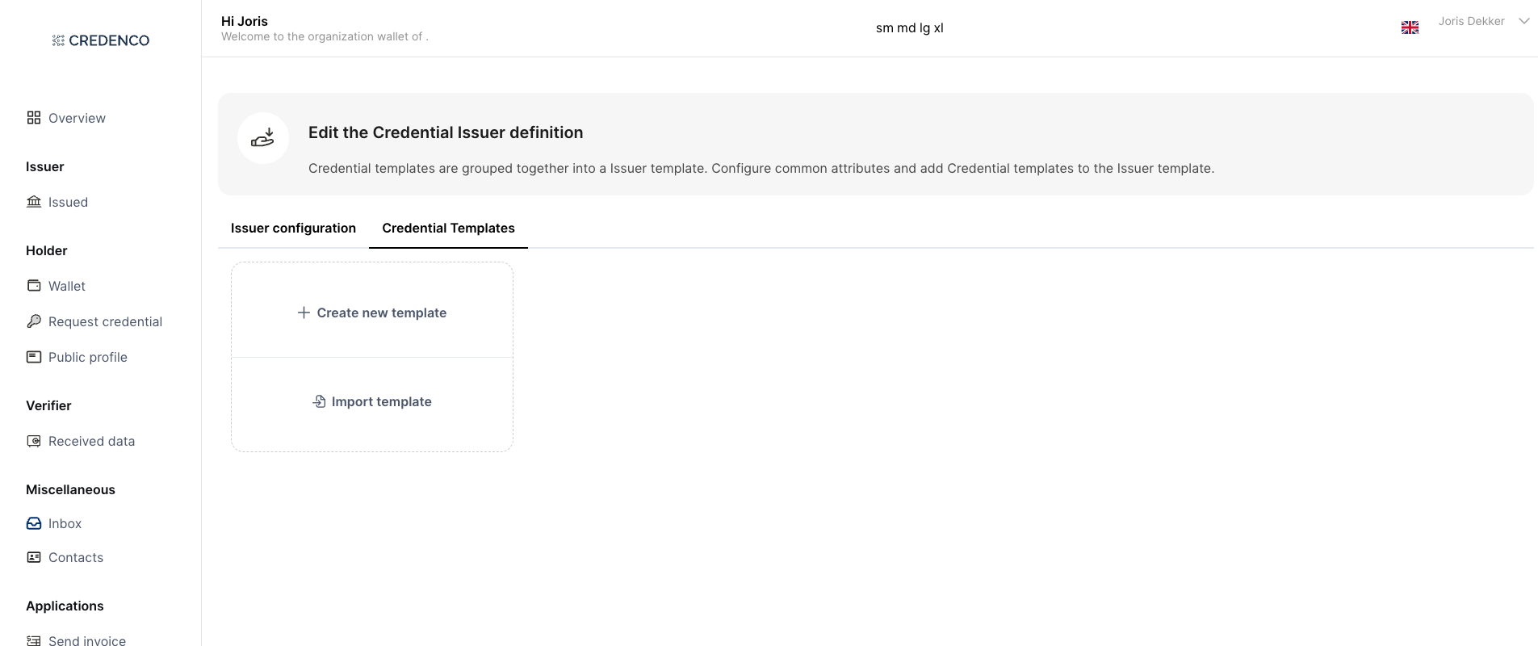Click the Overview grid icon

(x=34, y=118)
